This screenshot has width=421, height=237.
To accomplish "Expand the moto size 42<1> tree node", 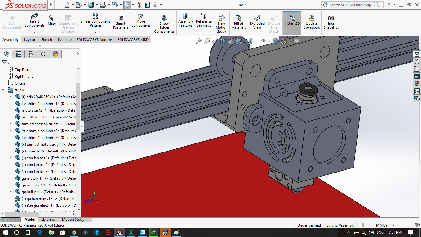I will click(x=10, y=110).
